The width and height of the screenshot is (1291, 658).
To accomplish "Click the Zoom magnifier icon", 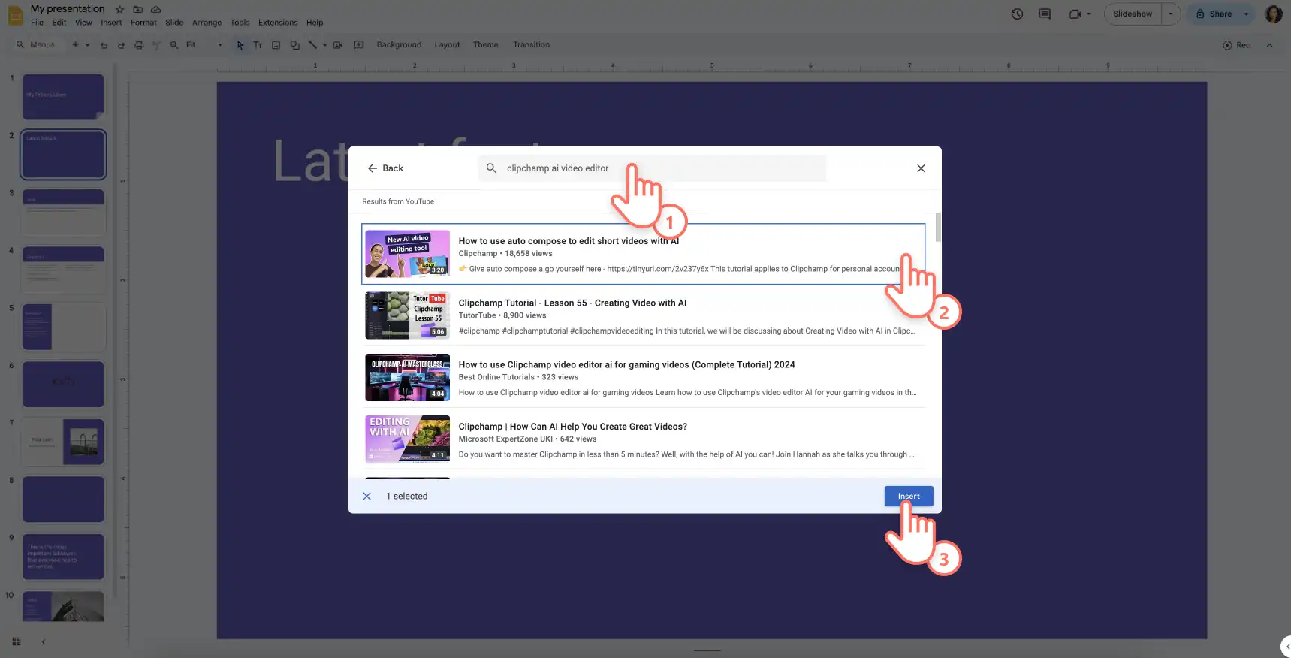I will click(x=174, y=45).
